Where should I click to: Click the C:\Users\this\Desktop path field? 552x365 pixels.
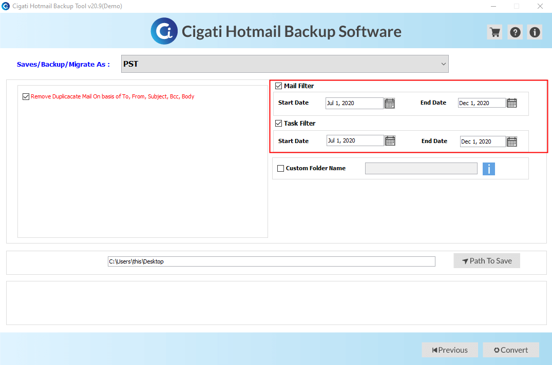pyautogui.click(x=272, y=261)
